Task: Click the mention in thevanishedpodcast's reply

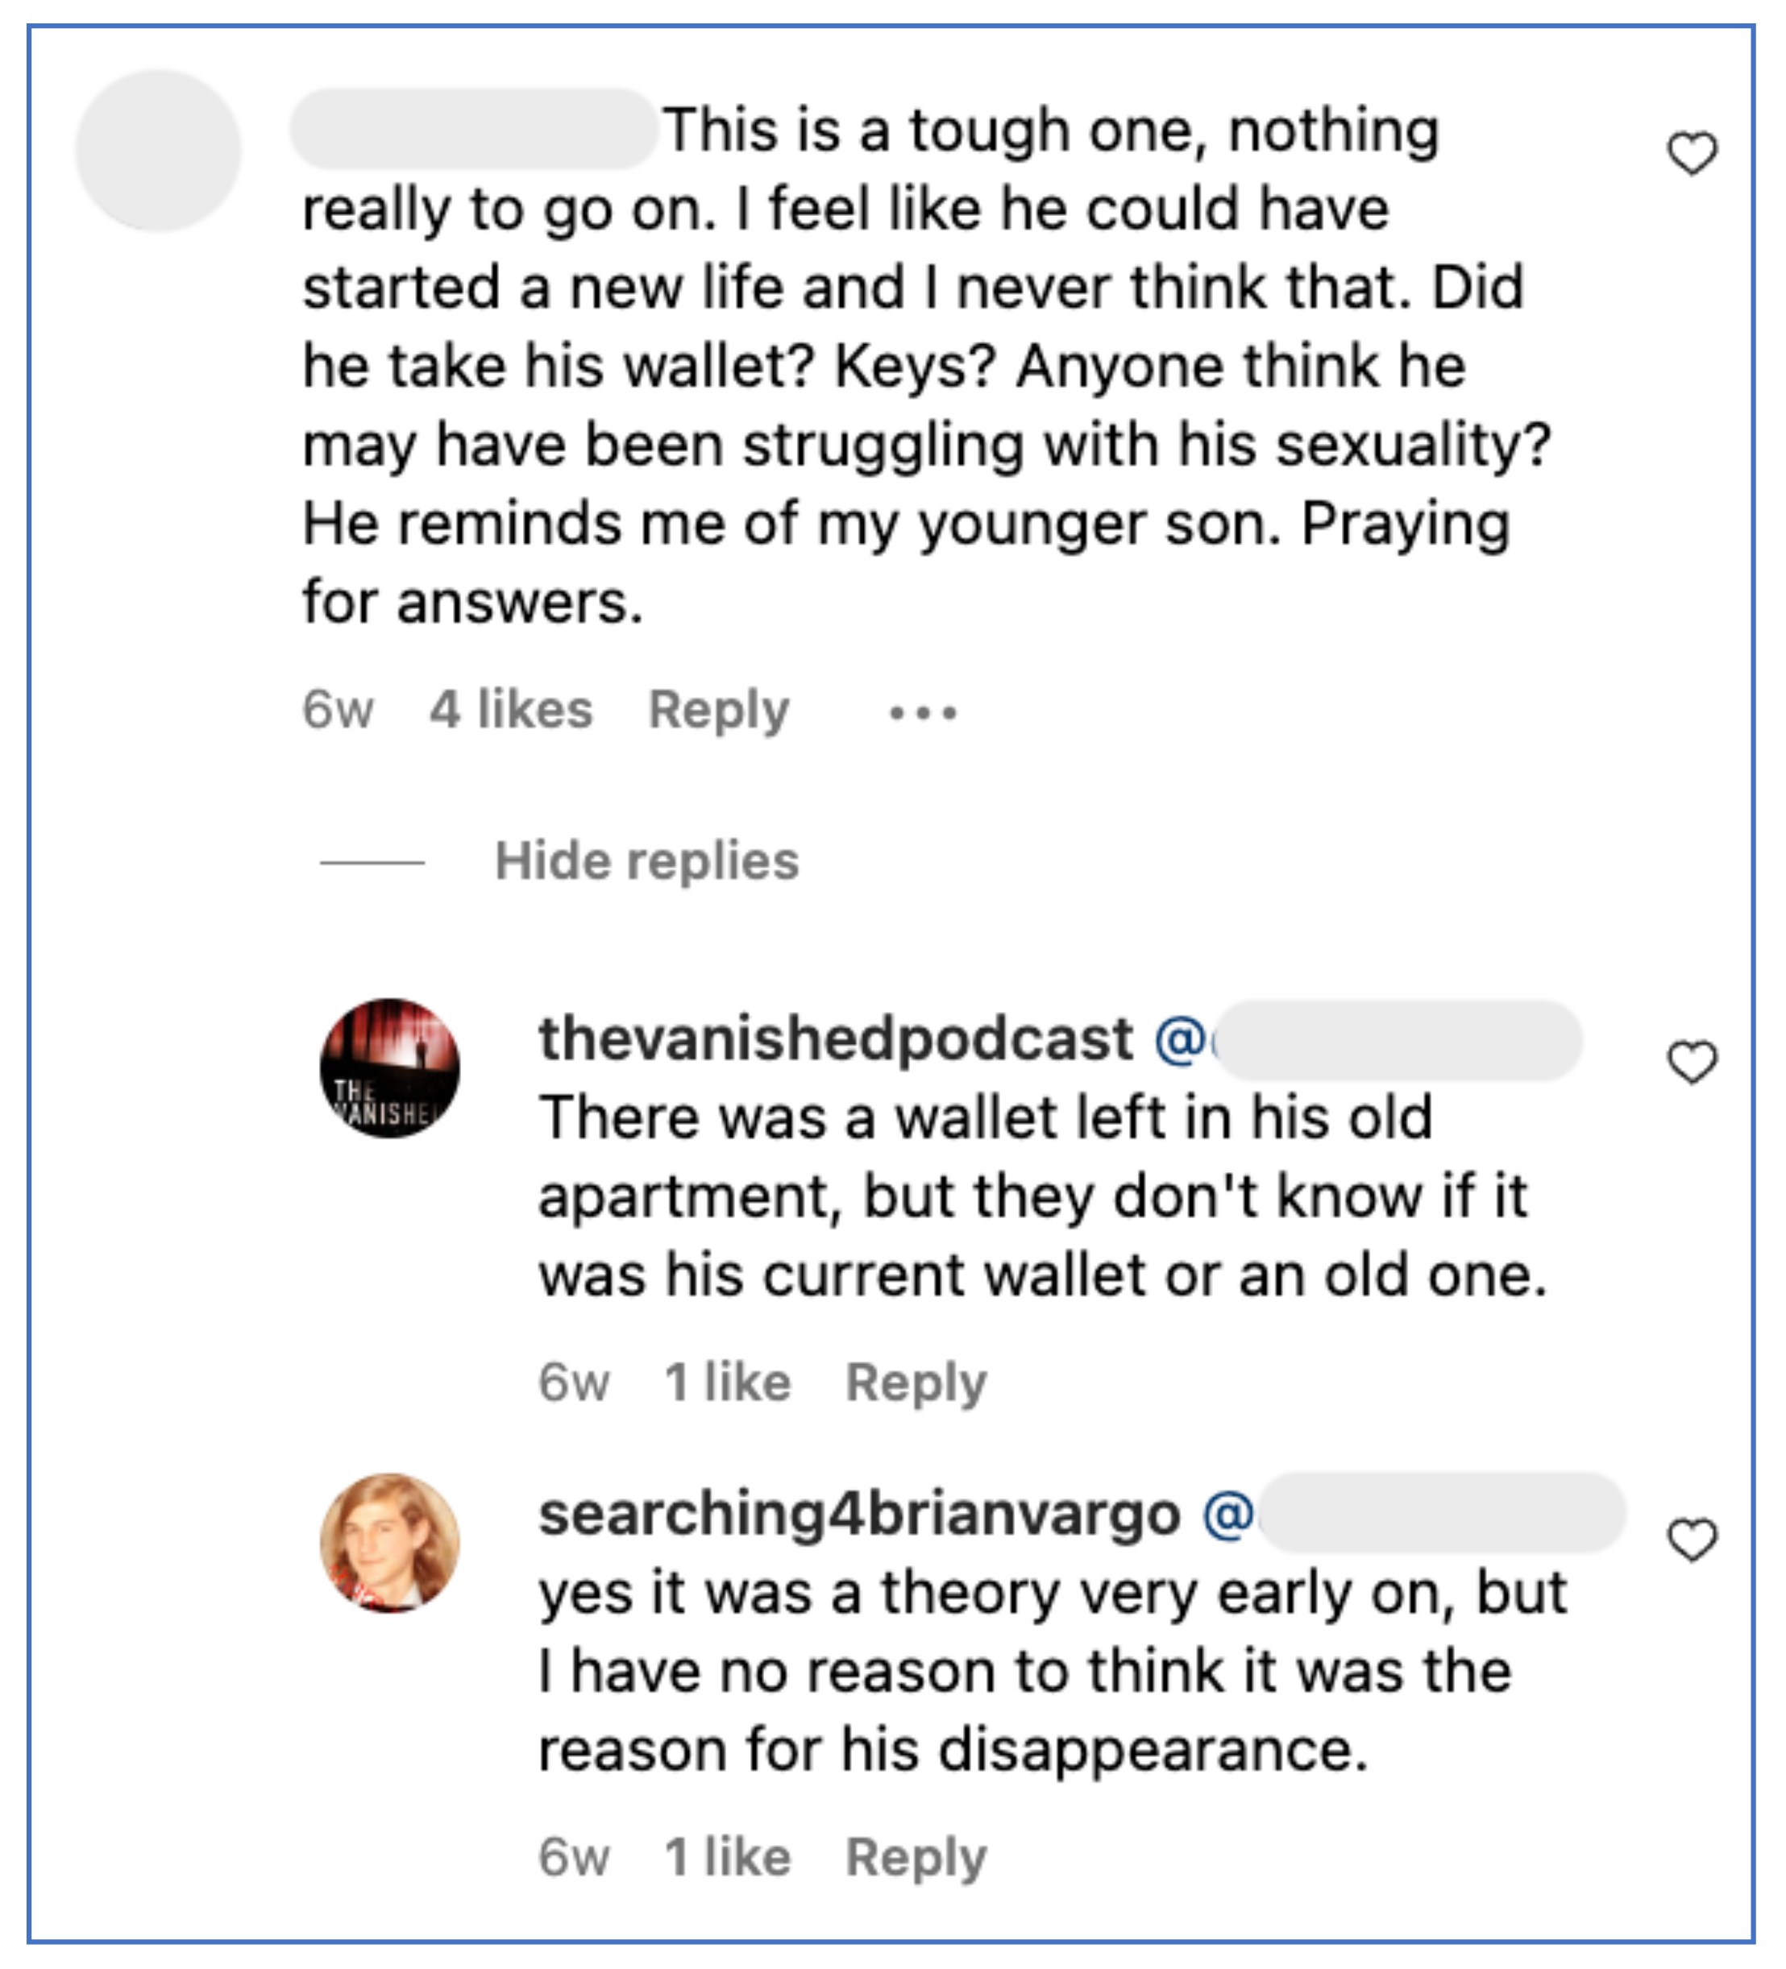Action: click(1368, 1040)
